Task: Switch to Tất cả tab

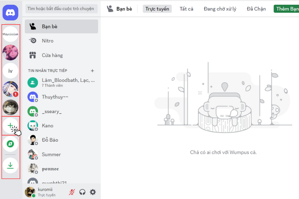Action: coord(186,9)
